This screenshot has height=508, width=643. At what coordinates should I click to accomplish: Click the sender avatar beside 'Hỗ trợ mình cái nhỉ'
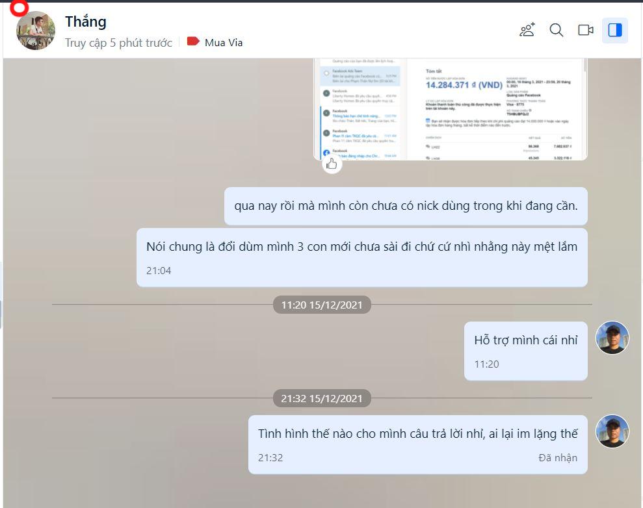(612, 338)
